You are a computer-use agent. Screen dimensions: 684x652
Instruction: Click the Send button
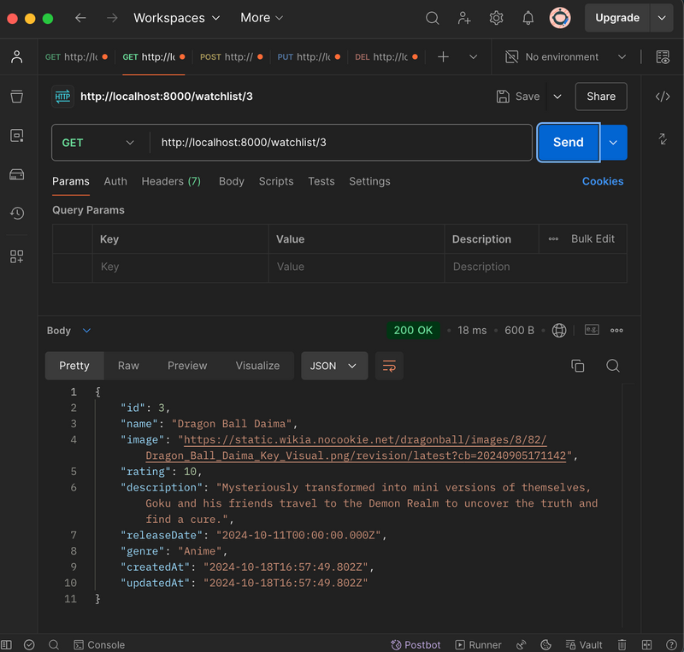[568, 143]
